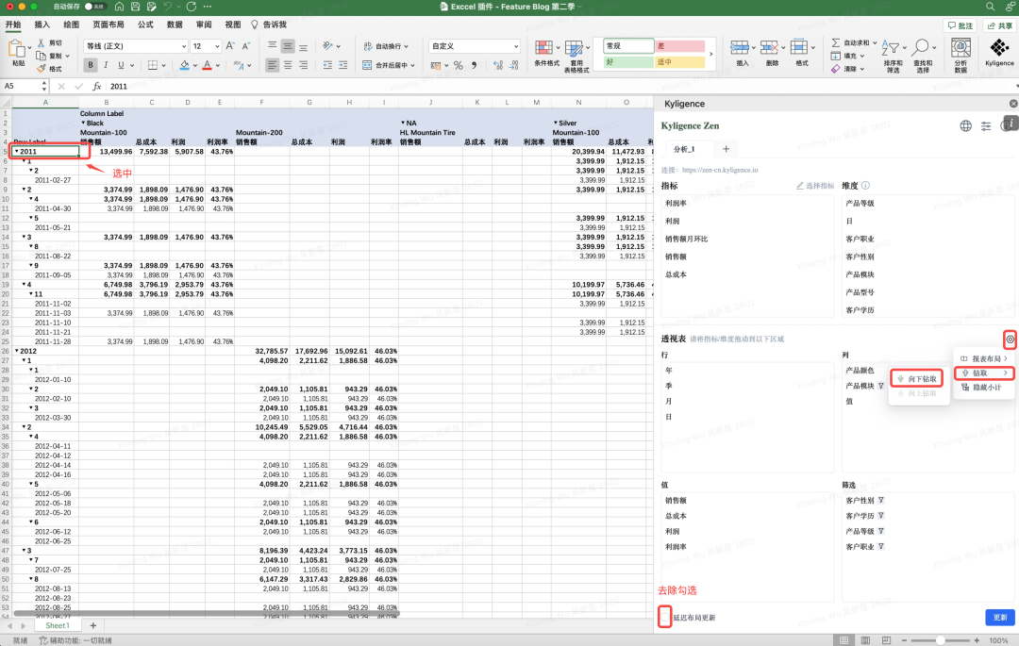Open the font name dropdown 等线 (正文)

pyautogui.click(x=136, y=46)
